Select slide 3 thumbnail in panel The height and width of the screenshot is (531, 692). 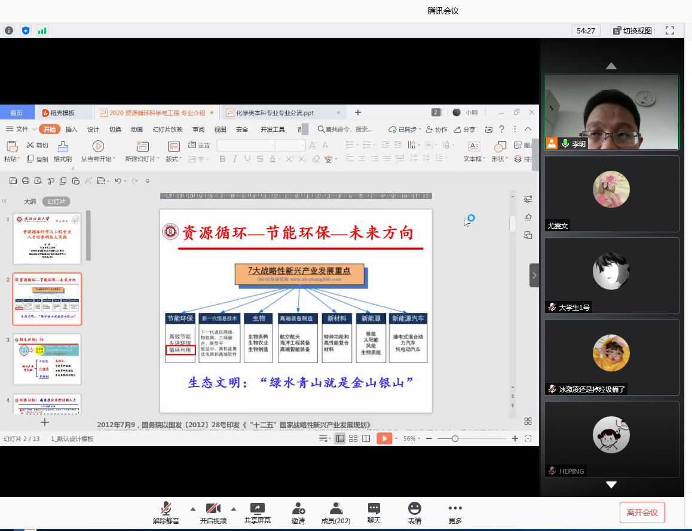pyautogui.click(x=47, y=359)
